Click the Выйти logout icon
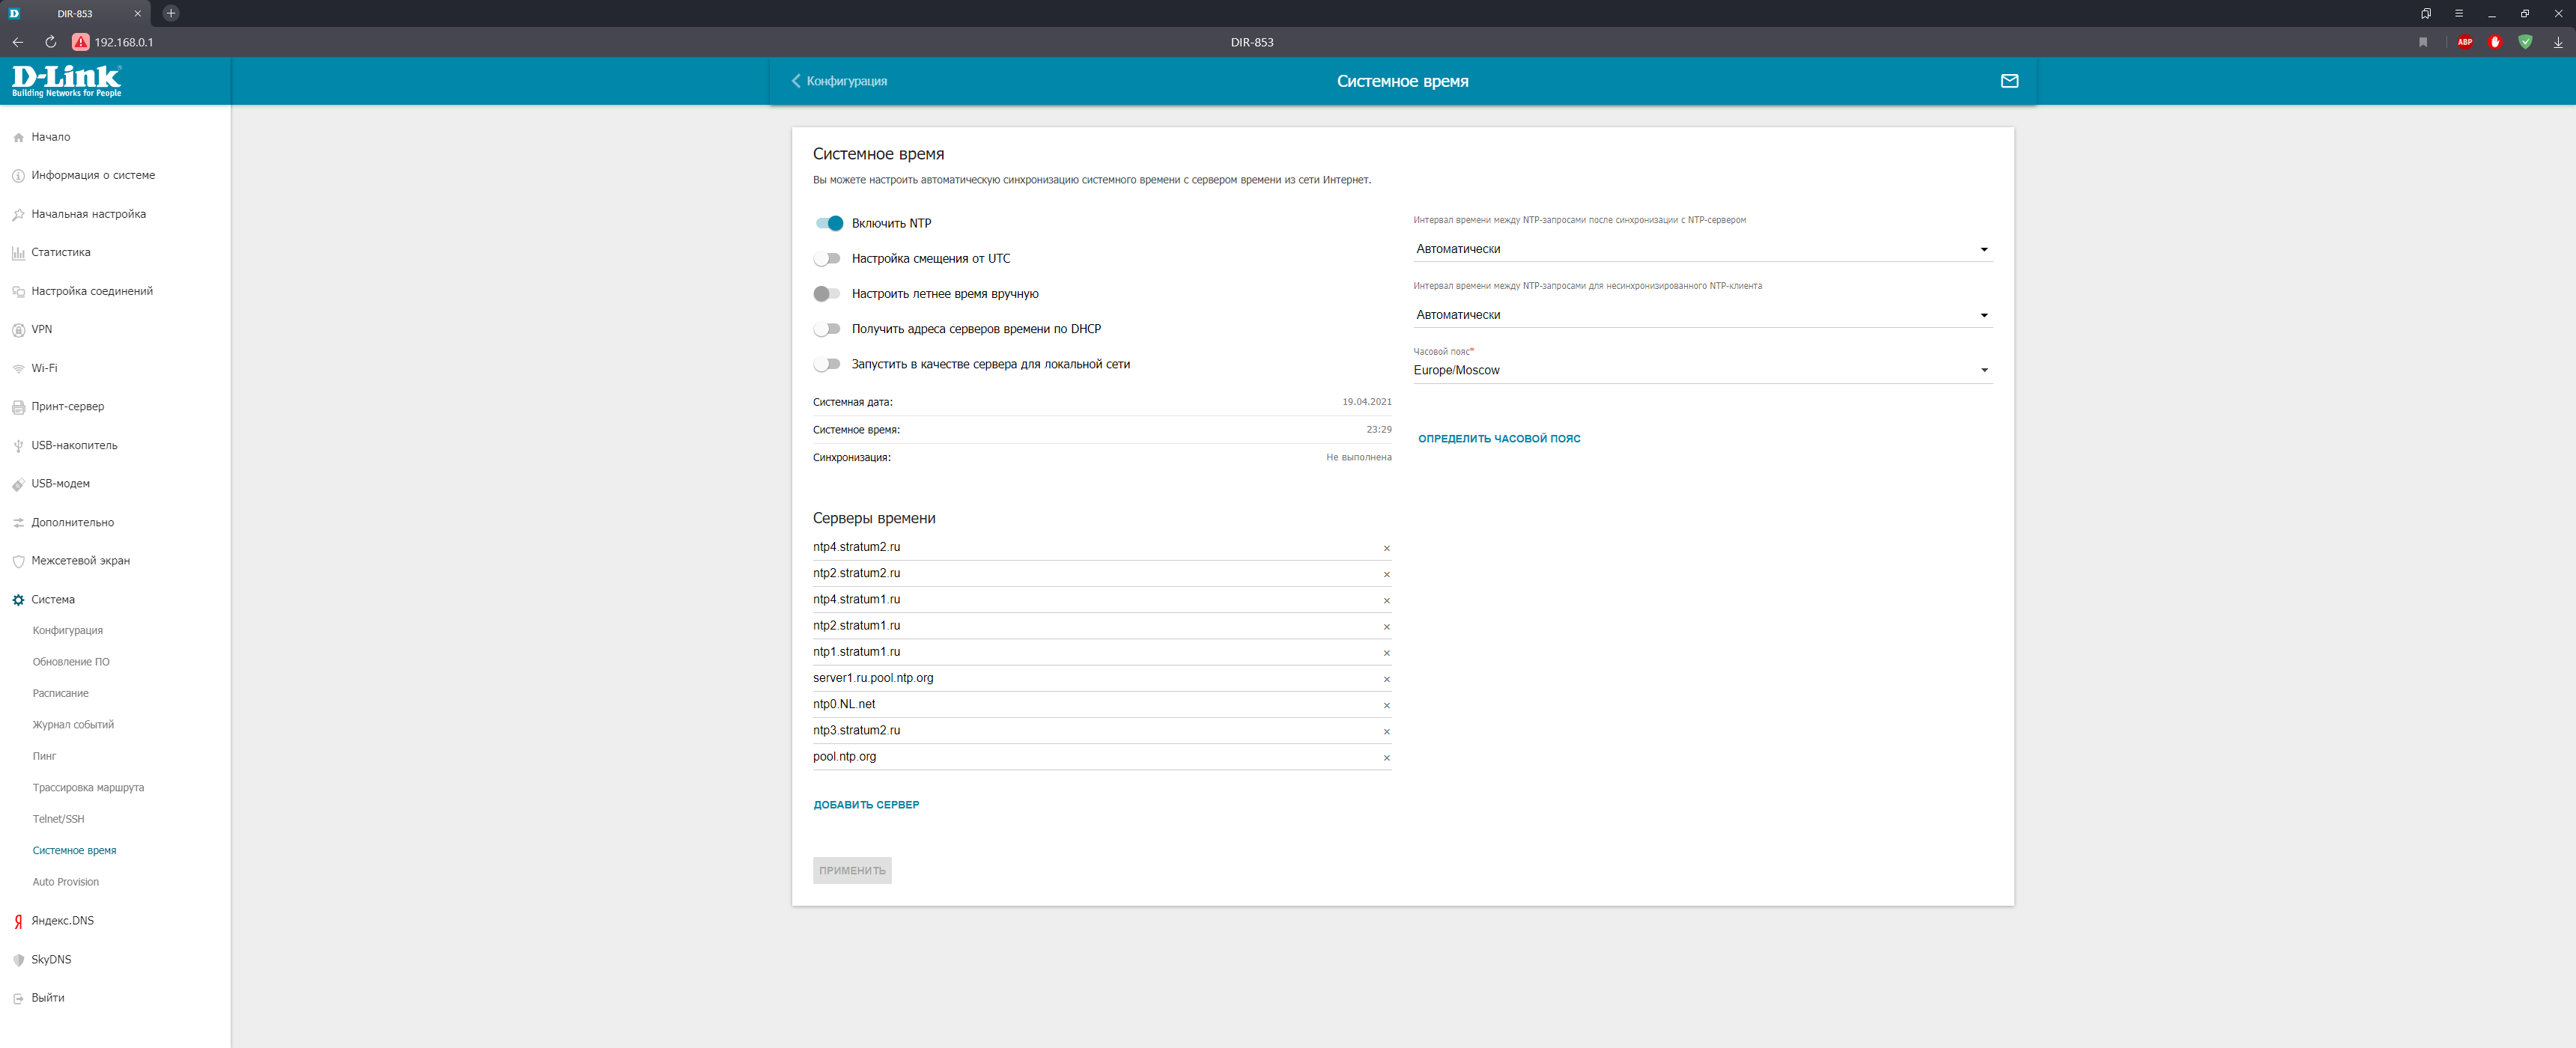2576x1048 pixels. (x=18, y=998)
